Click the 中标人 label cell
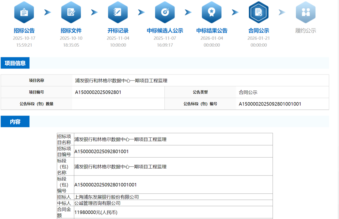339x219 pixels. point(65,203)
